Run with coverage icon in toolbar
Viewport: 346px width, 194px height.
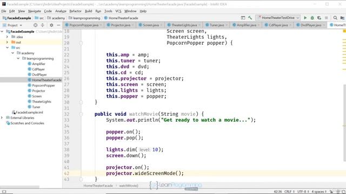click(x=319, y=18)
